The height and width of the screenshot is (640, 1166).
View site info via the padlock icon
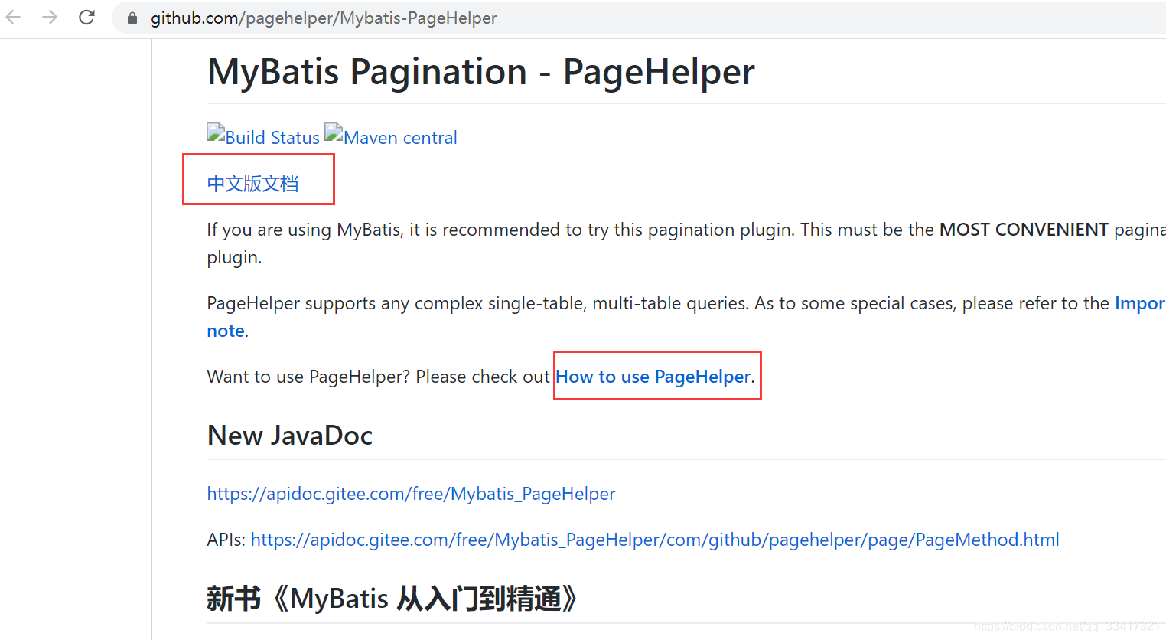click(132, 18)
